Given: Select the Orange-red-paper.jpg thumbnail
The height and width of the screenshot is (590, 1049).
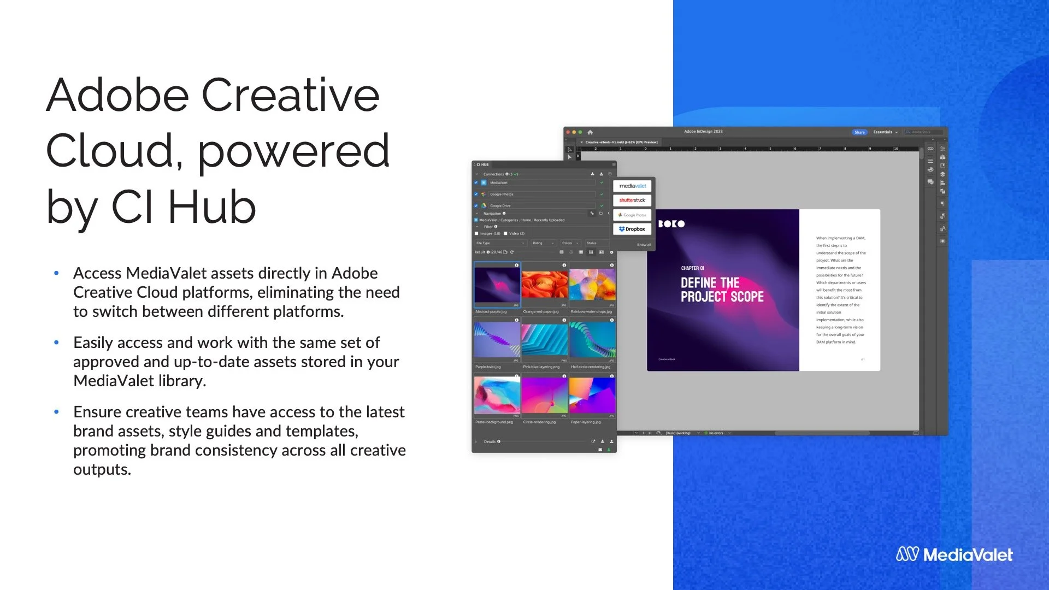Looking at the screenshot, I should point(544,285).
